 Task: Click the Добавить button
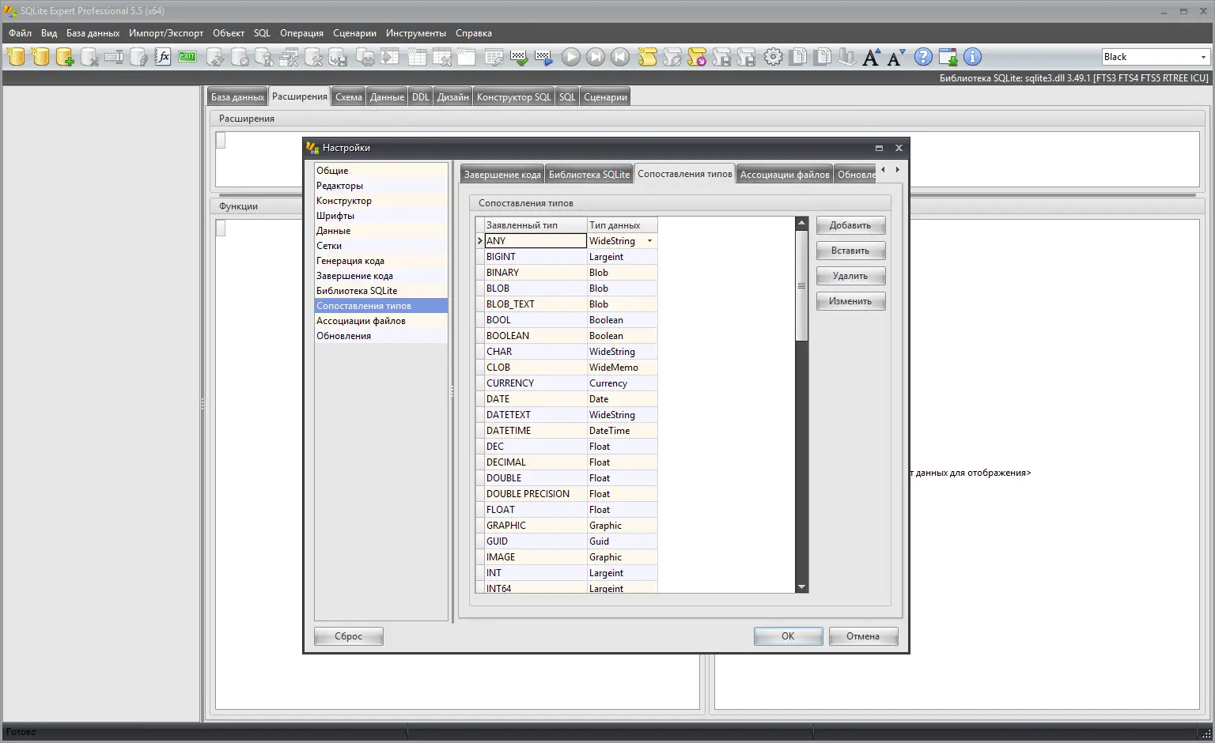point(850,225)
